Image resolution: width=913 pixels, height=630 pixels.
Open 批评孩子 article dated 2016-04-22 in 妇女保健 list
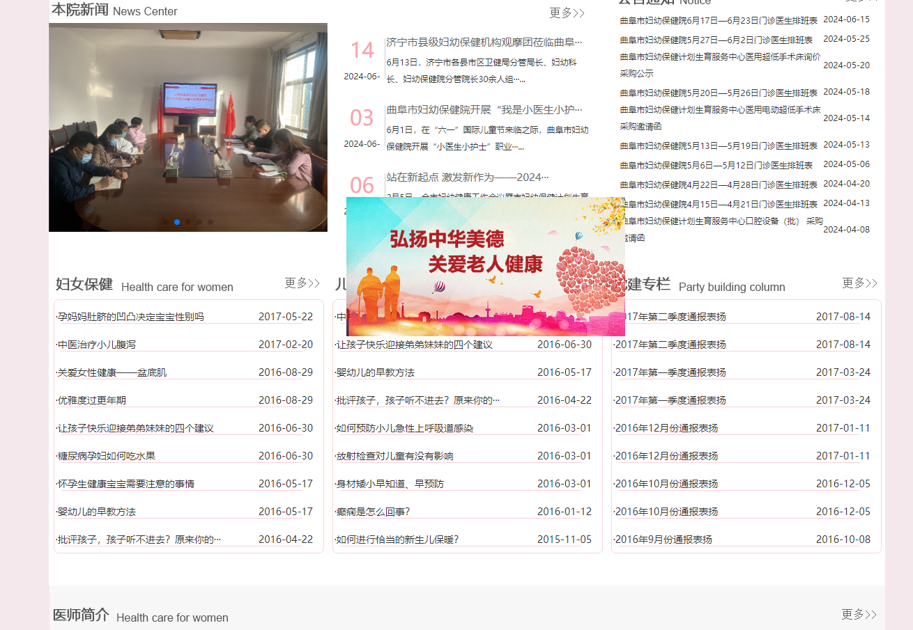tap(139, 540)
